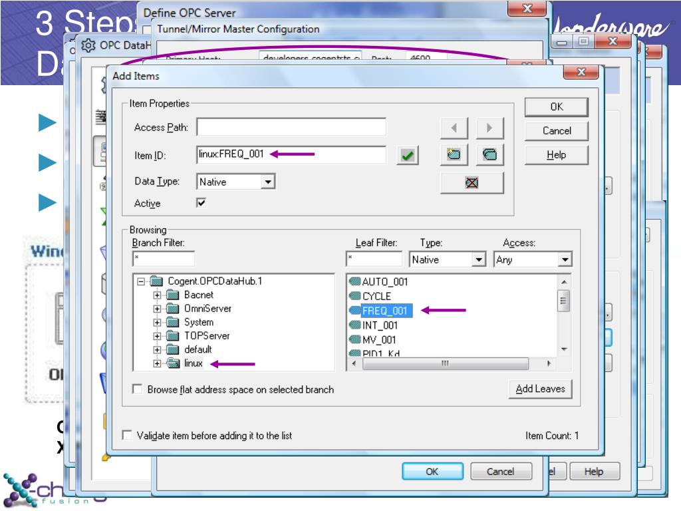Screen dimensions: 681x511
Task: Click the System folder icon
Action: [173, 323]
